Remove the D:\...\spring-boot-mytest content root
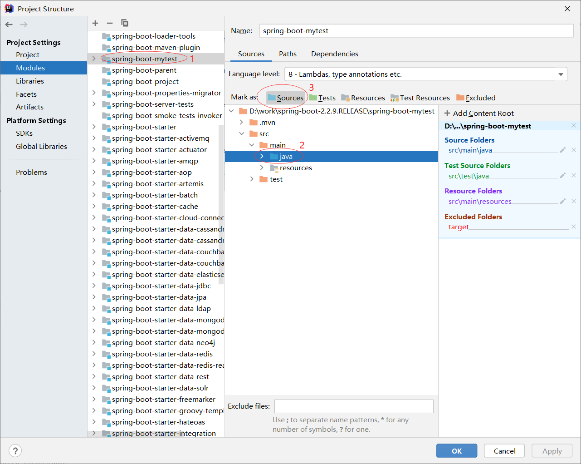The height and width of the screenshot is (464, 581). point(574,126)
